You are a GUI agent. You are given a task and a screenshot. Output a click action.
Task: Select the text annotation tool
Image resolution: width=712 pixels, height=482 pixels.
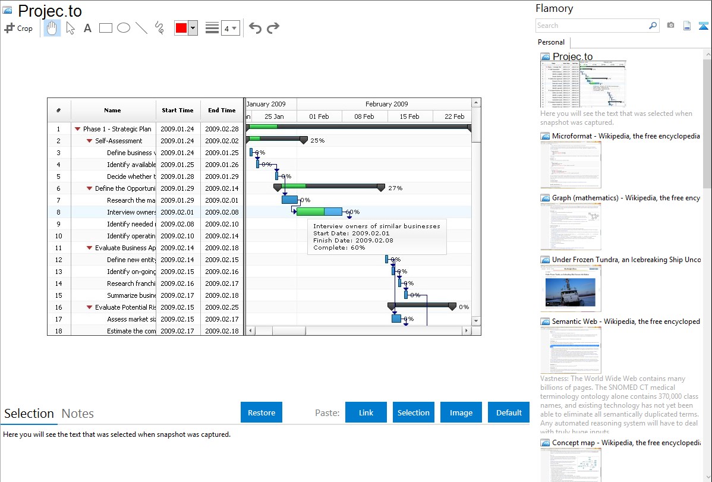point(87,28)
